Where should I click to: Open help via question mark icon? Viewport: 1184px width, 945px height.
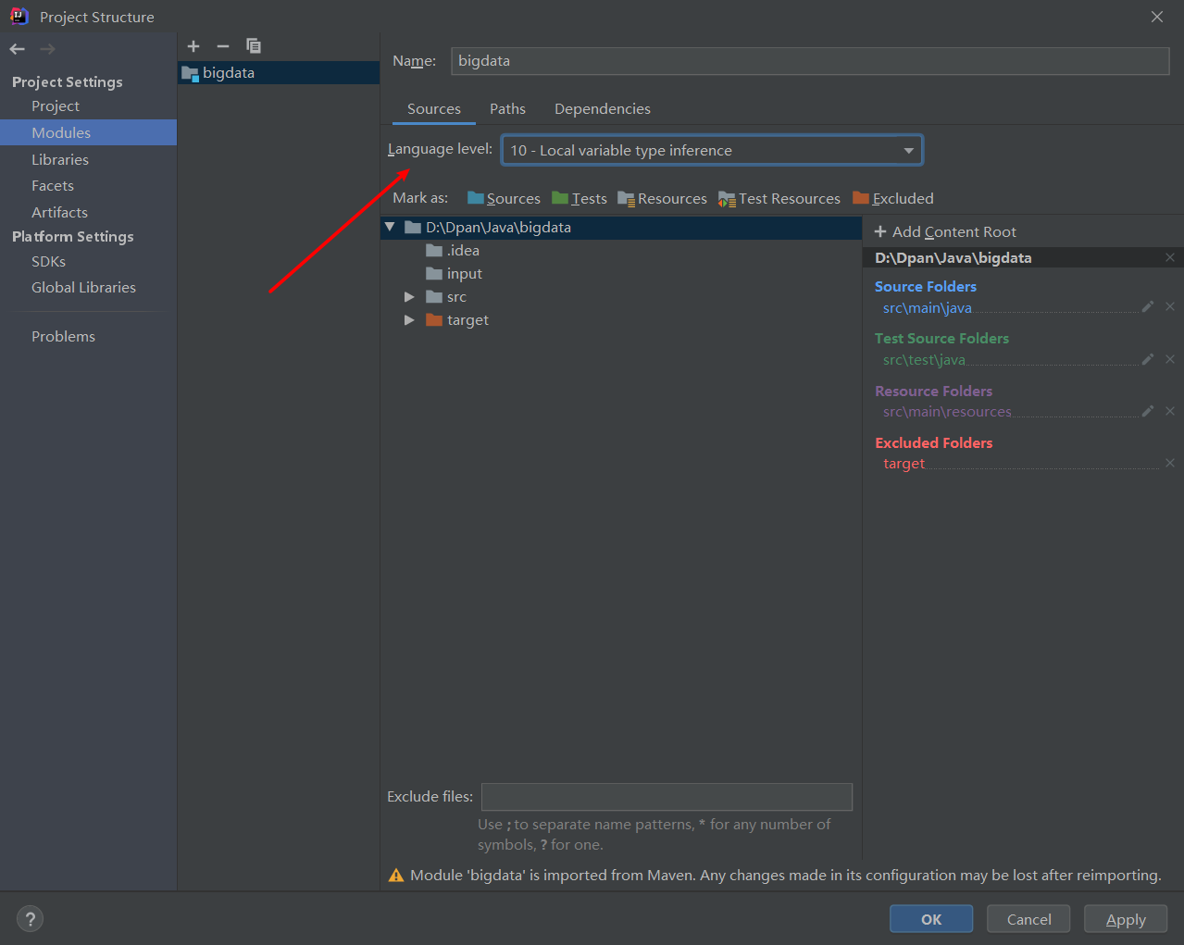(30, 918)
